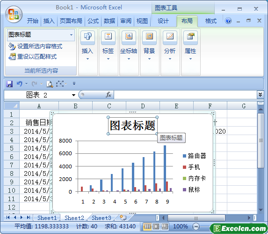Open the 图表标题 chart element dropdown

click(x=72, y=35)
